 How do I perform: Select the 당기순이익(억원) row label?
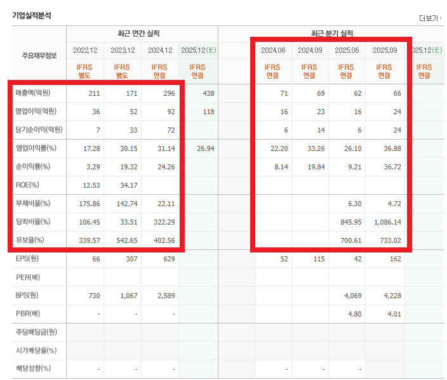coord(39,130)
